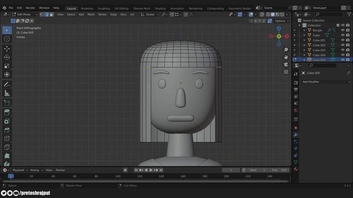Hide Cube.001 in viewport

tap(343, 40)
